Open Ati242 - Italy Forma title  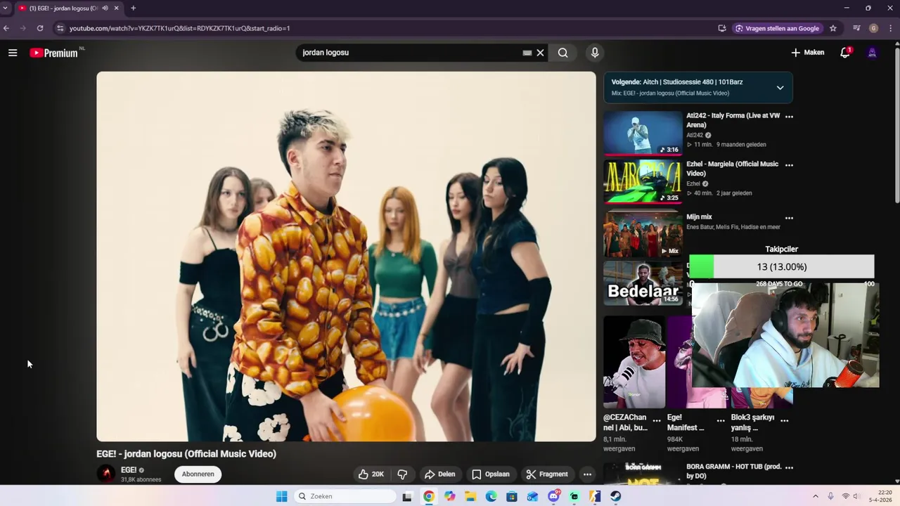point(733,120)
